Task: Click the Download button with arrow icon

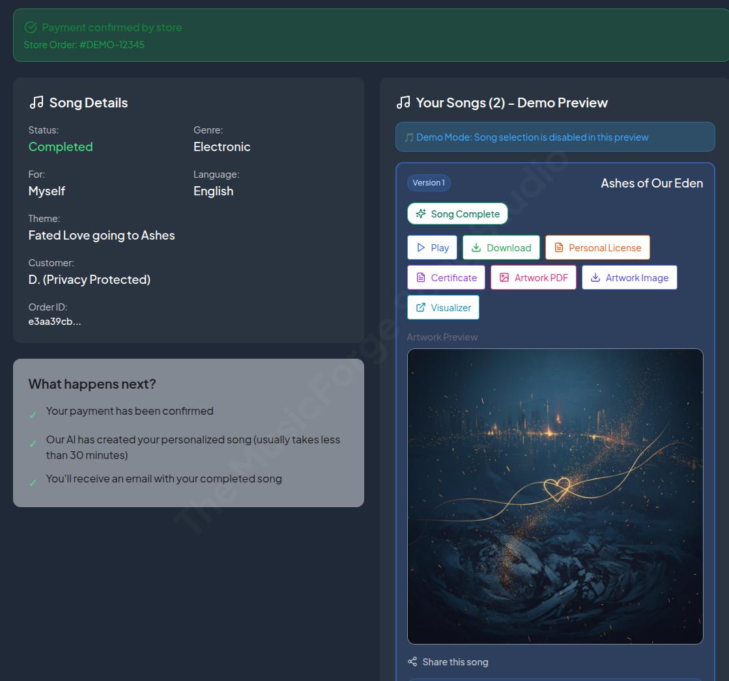Action: coord(501,247)
